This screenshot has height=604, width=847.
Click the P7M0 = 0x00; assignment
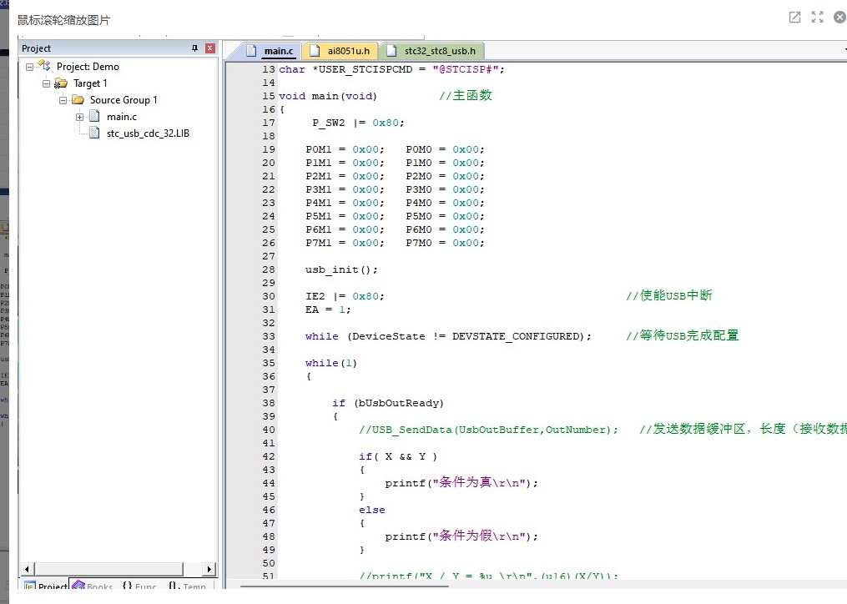coord(445,243)
